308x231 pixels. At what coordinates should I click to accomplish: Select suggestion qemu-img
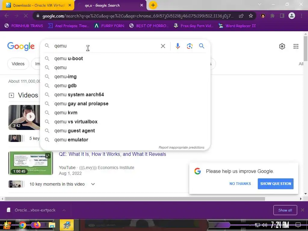[x=125, y=77]
